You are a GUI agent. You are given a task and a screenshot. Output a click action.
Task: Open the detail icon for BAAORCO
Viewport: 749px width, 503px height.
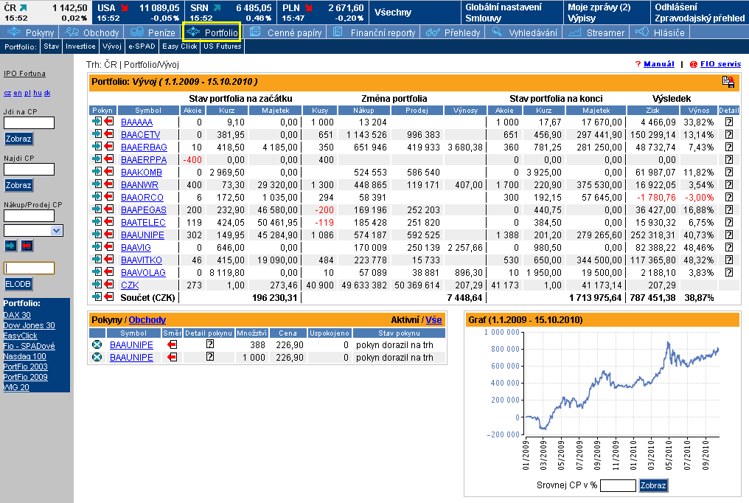729,197
